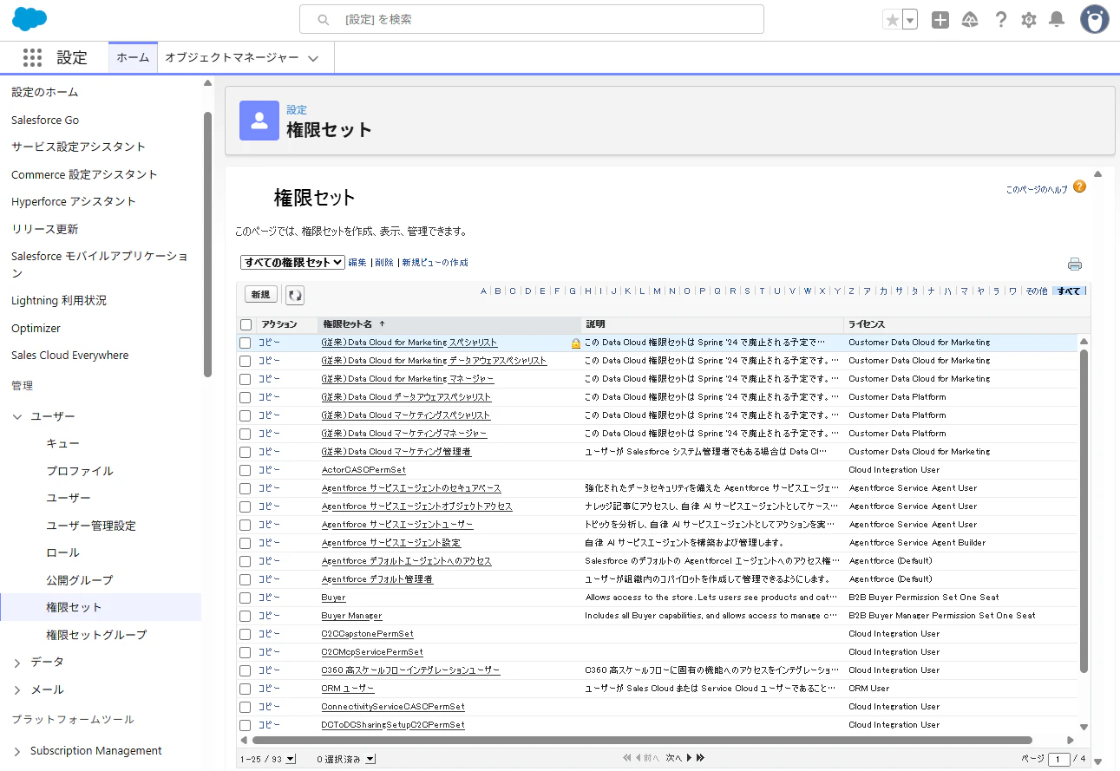Open the user profile avatar
This screenshot has height=771, width=1120.
tap(1095, 19)
